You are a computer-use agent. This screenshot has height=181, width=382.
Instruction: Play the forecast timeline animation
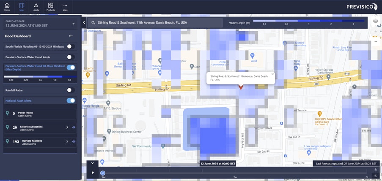(x=93, y=173)
